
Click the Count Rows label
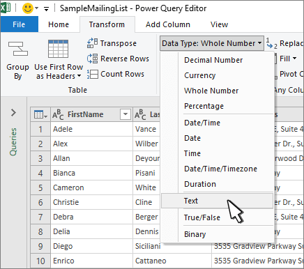point(122,74)
